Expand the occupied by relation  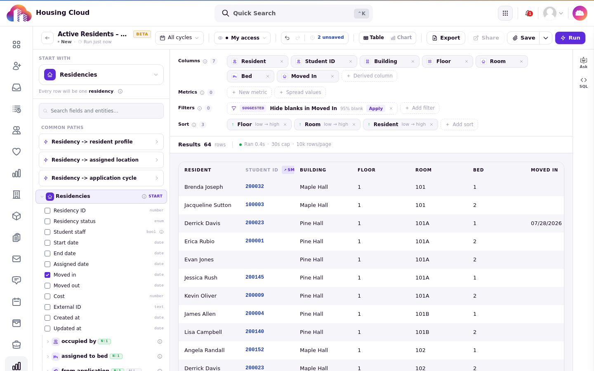coord(48,342)
